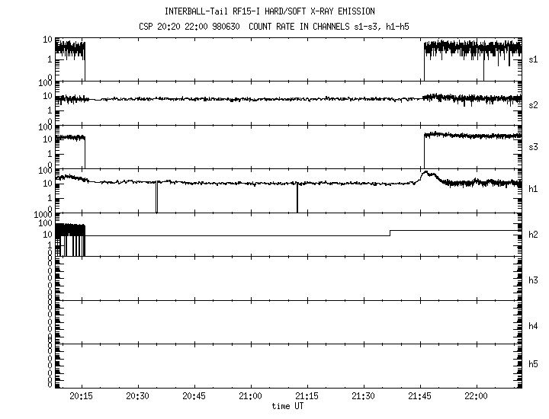This screenshot has height=419, width=549.
Task: Click the h1 peak near 21:45
Action: 425,173
